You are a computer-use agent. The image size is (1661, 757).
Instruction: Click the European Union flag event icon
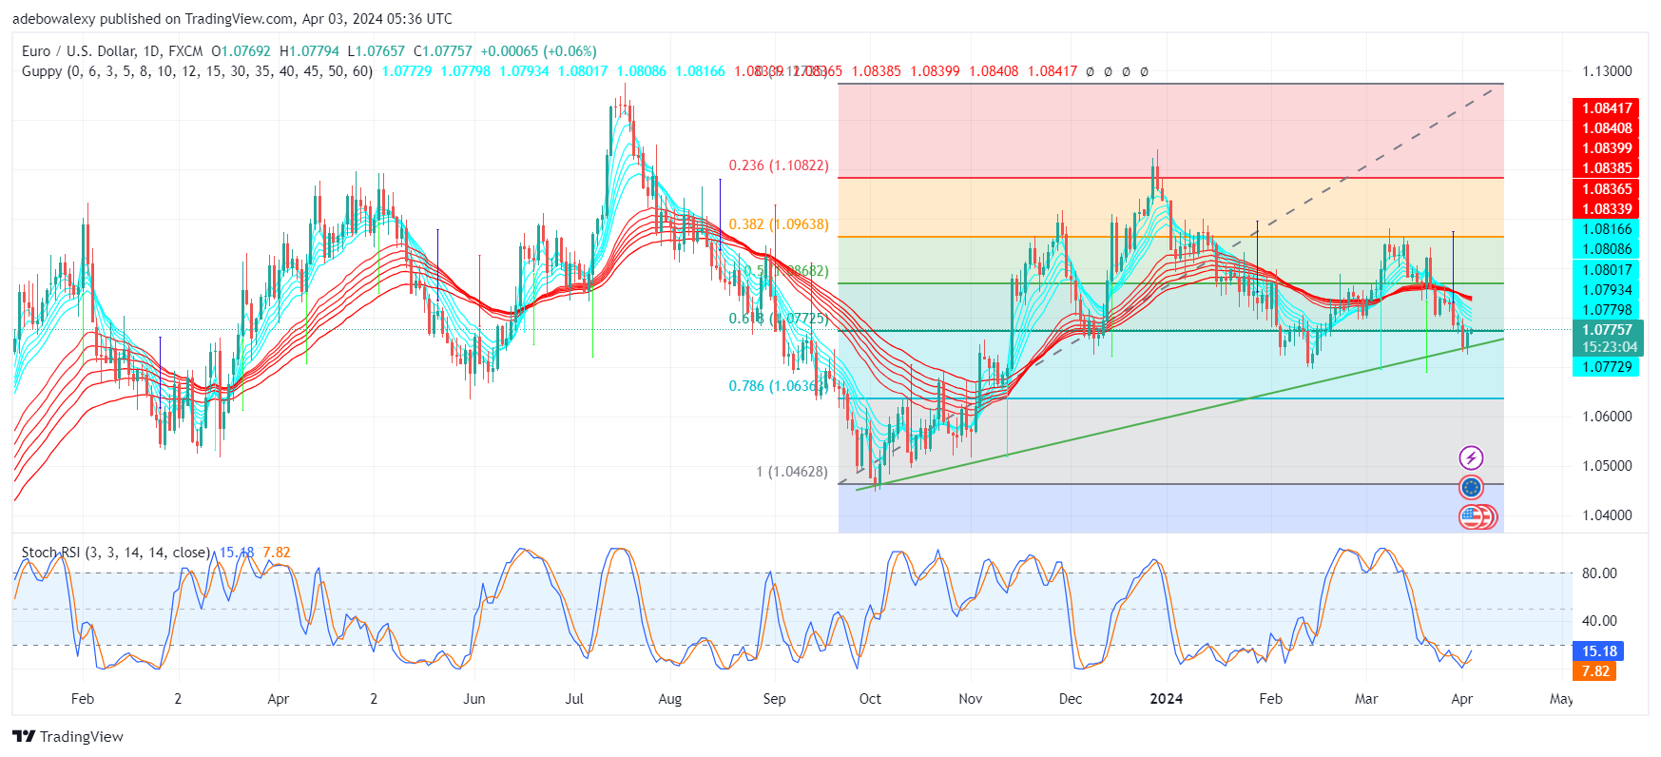(1471, 488)
